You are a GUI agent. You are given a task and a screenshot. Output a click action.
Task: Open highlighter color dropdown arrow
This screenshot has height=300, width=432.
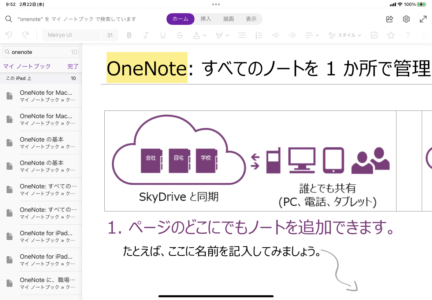(227, 35)
